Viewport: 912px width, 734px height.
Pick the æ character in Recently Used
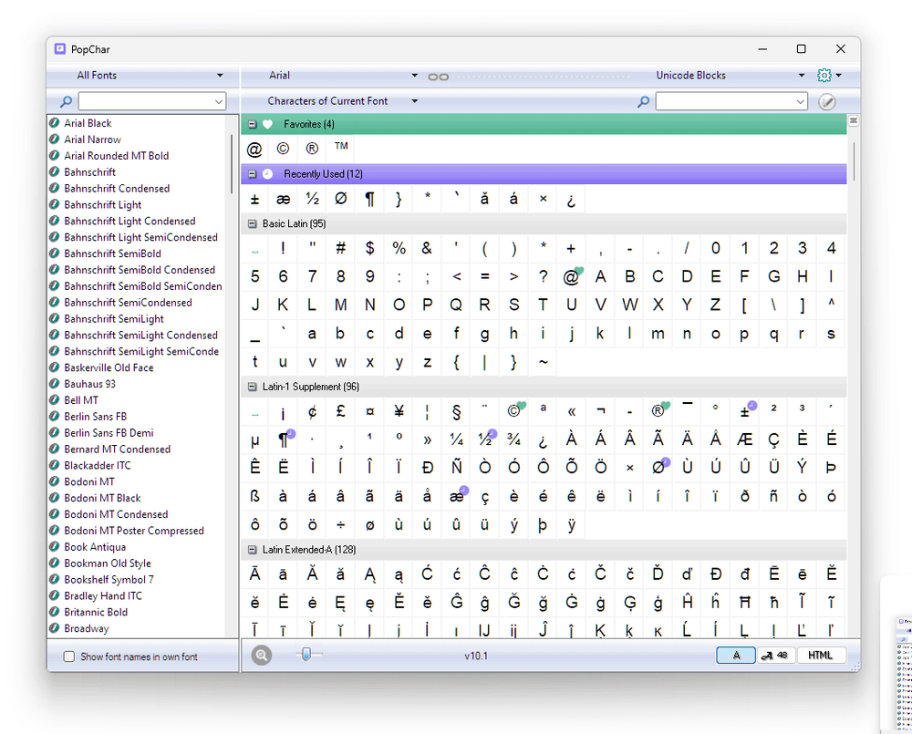284,200
